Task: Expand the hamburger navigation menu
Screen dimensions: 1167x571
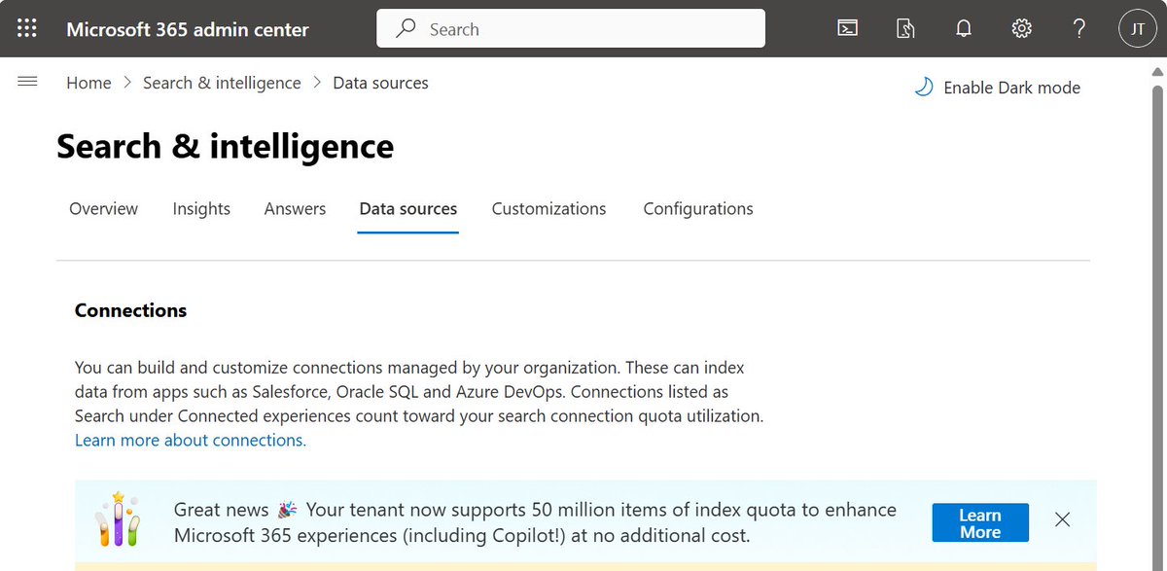Action: pyautogui.click(x=27, y=82)
